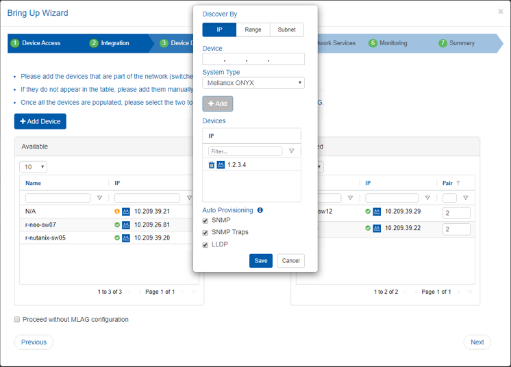
Task: Enable Proceed without MLAG configuration
Action: point(18,320)
